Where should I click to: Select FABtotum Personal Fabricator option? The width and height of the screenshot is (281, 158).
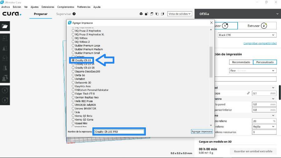[x=90, y=90]
